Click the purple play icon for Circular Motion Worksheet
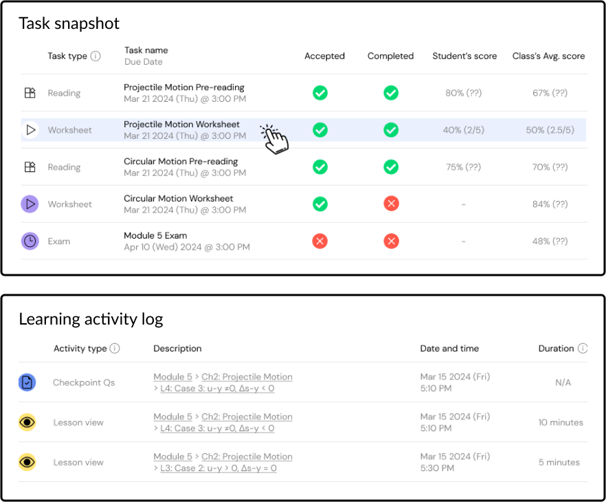 point(30,204)
